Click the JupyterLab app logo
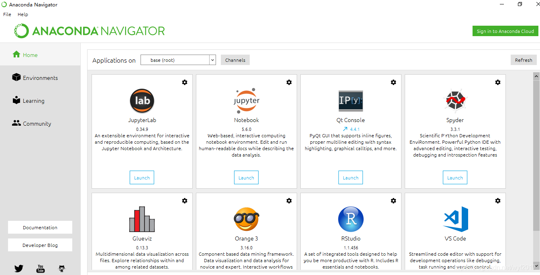Screen dimensions: 540x275 coord(142,101)
